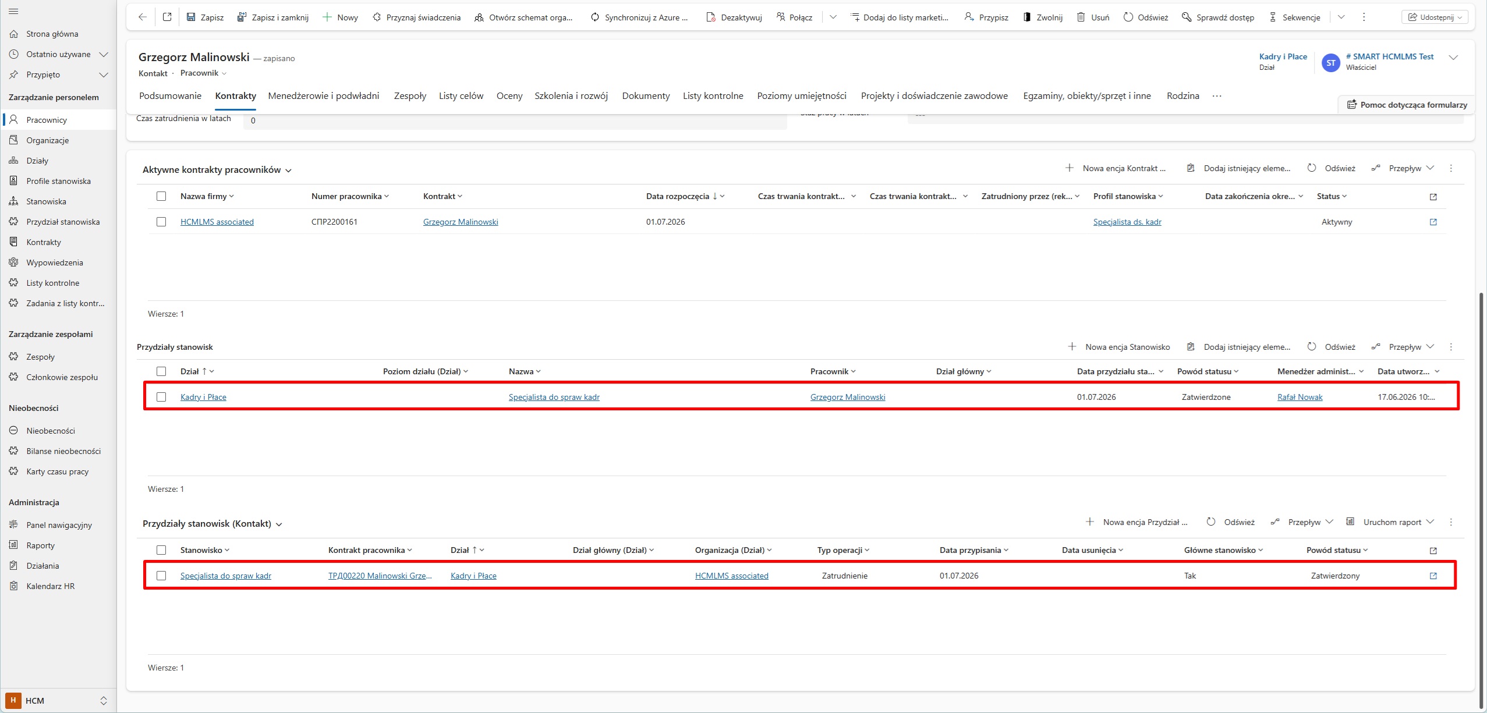The width and height of the screenshot is (1487, 713).
Task: Click the back arrow icon in the toolbar
Action: pyautogui.click(x=143, y=17)
